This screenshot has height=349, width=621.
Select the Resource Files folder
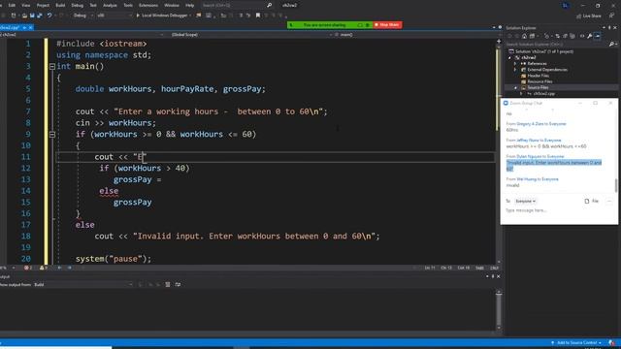[x=536, y=81]
